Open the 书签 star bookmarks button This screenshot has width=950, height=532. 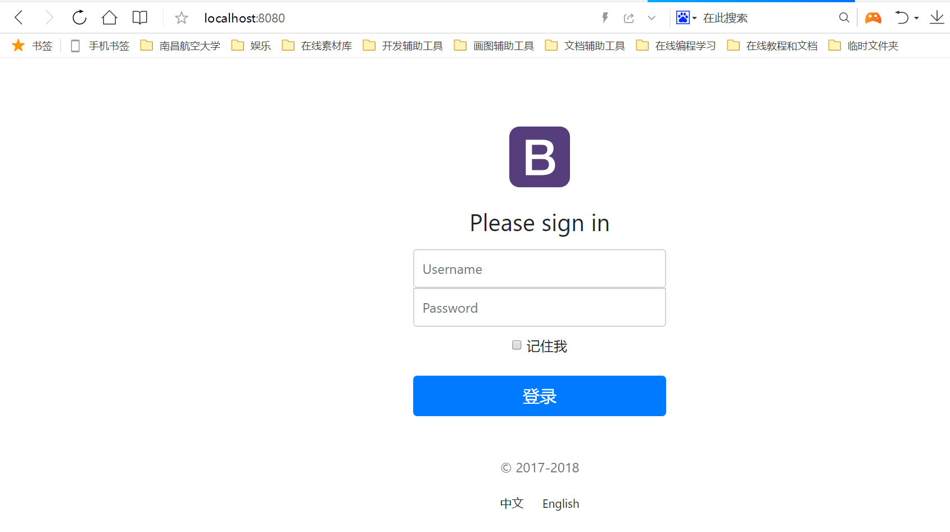[x=32, y=46]
